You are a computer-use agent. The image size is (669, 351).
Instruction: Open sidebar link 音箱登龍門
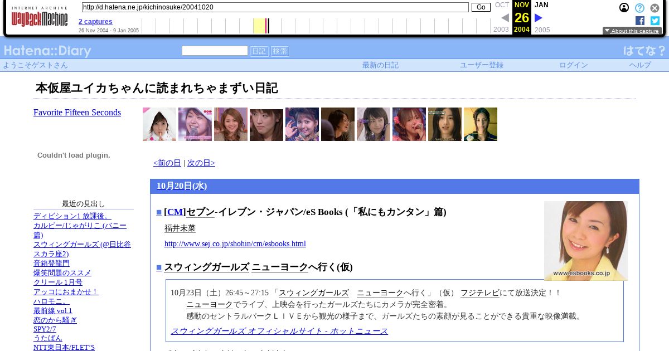pyautogui.click(x=51, y=264)
